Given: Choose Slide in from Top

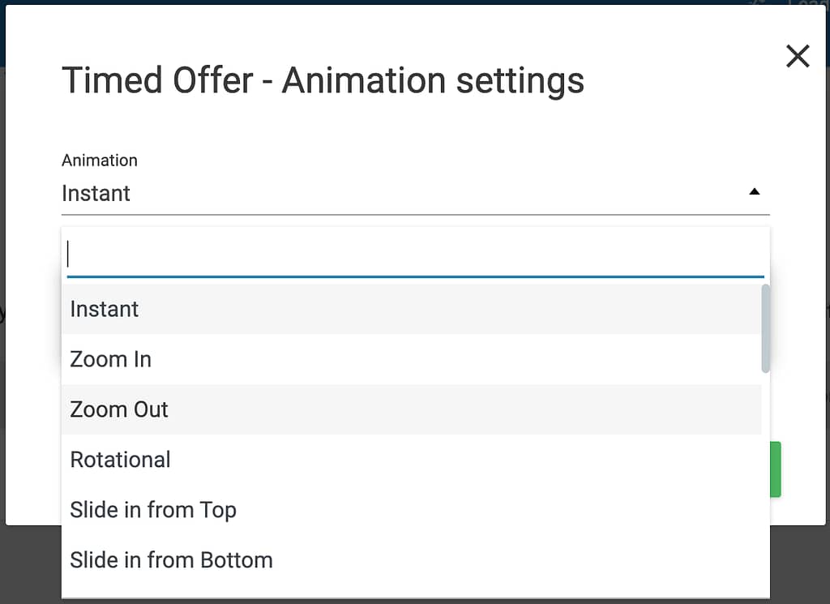Looking at the screenshot, I should [153, 510].
